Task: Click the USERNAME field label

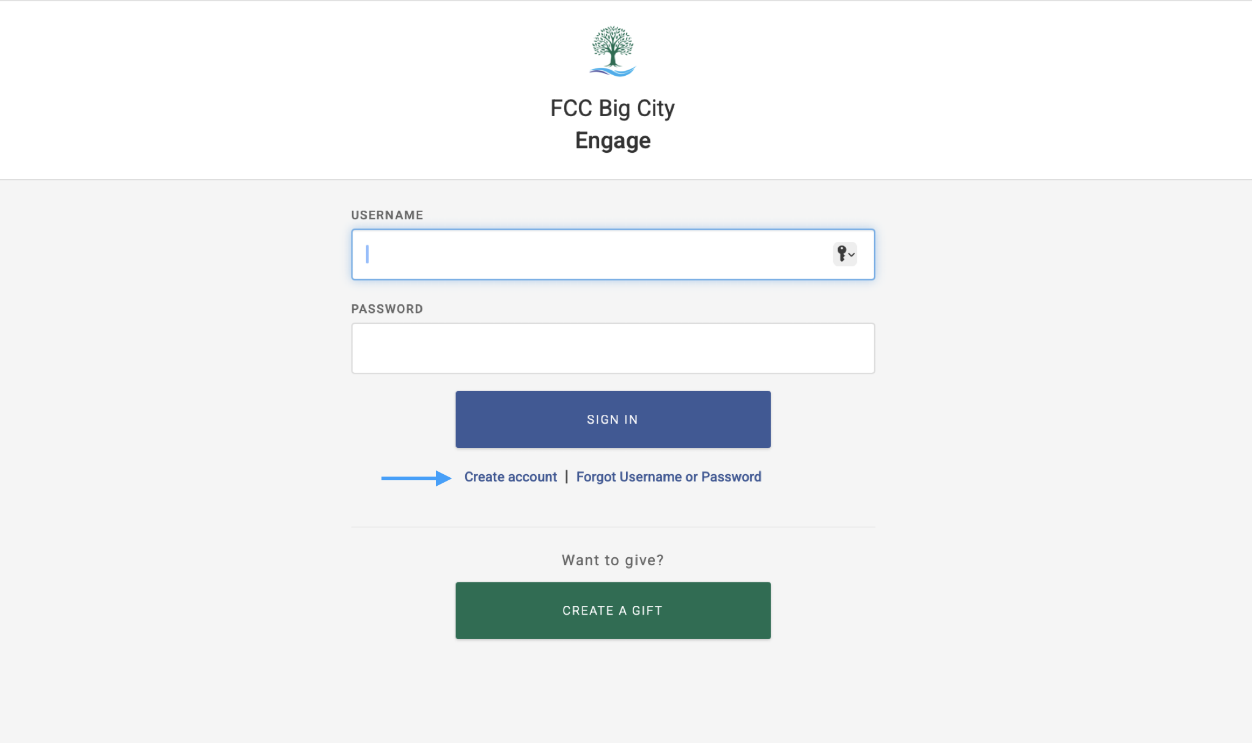Action: coord(387,215)
